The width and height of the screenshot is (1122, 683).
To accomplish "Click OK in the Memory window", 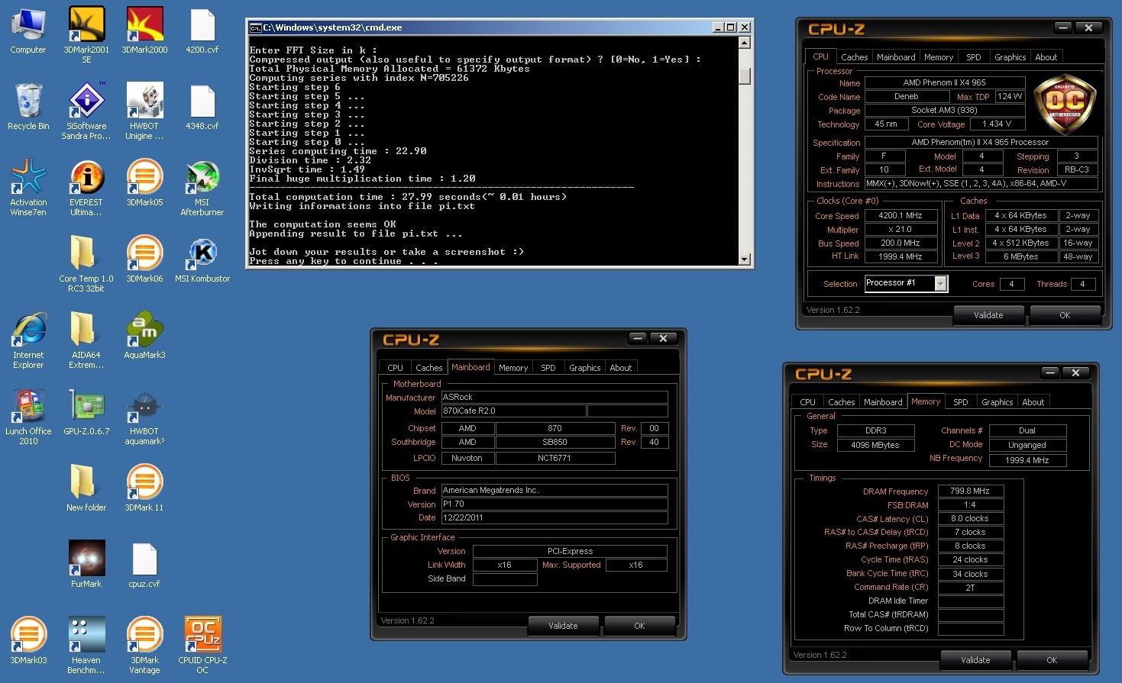I will (x=1052, y=660).
